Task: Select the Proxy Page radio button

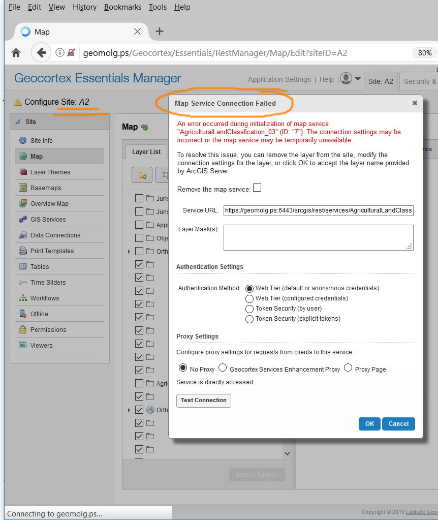Action: (348, 368)
